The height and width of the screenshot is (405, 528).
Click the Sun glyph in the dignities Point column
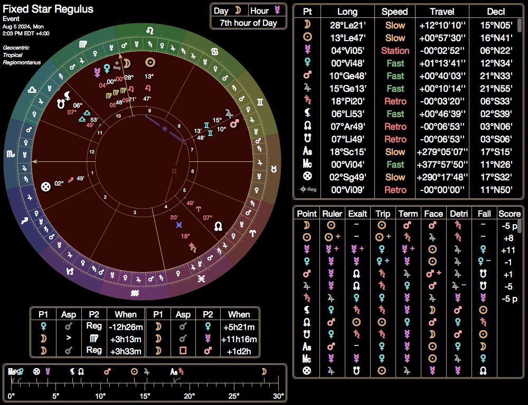click(x=306, y=237)
